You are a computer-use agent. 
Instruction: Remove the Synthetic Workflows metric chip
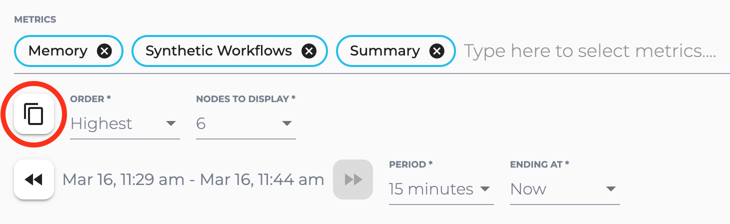pos(309,51)
